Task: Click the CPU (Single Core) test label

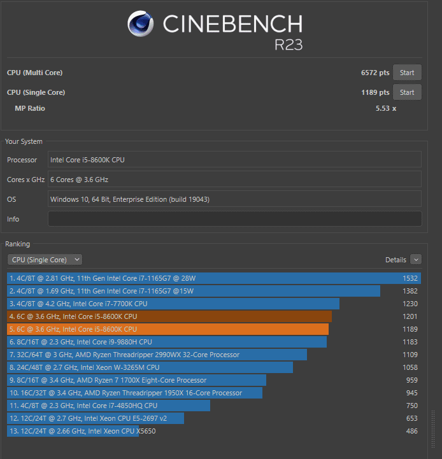Action: (x=36, y=92)
